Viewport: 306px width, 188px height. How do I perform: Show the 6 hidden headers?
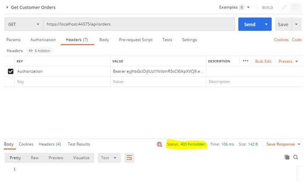point(39,51)
